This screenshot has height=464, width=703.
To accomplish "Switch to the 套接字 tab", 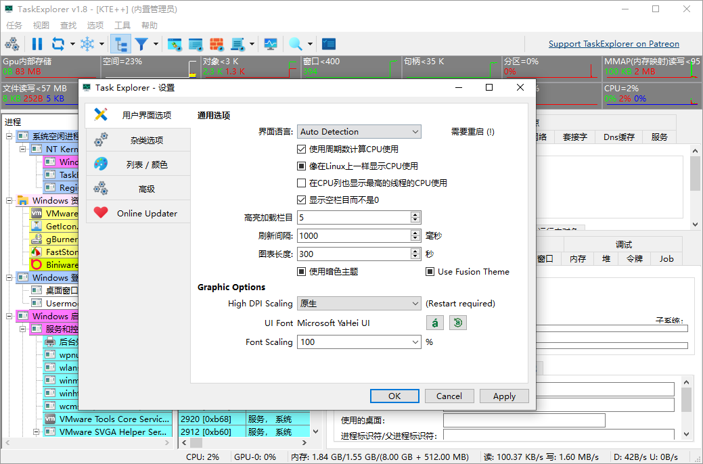I will [574, 137].
